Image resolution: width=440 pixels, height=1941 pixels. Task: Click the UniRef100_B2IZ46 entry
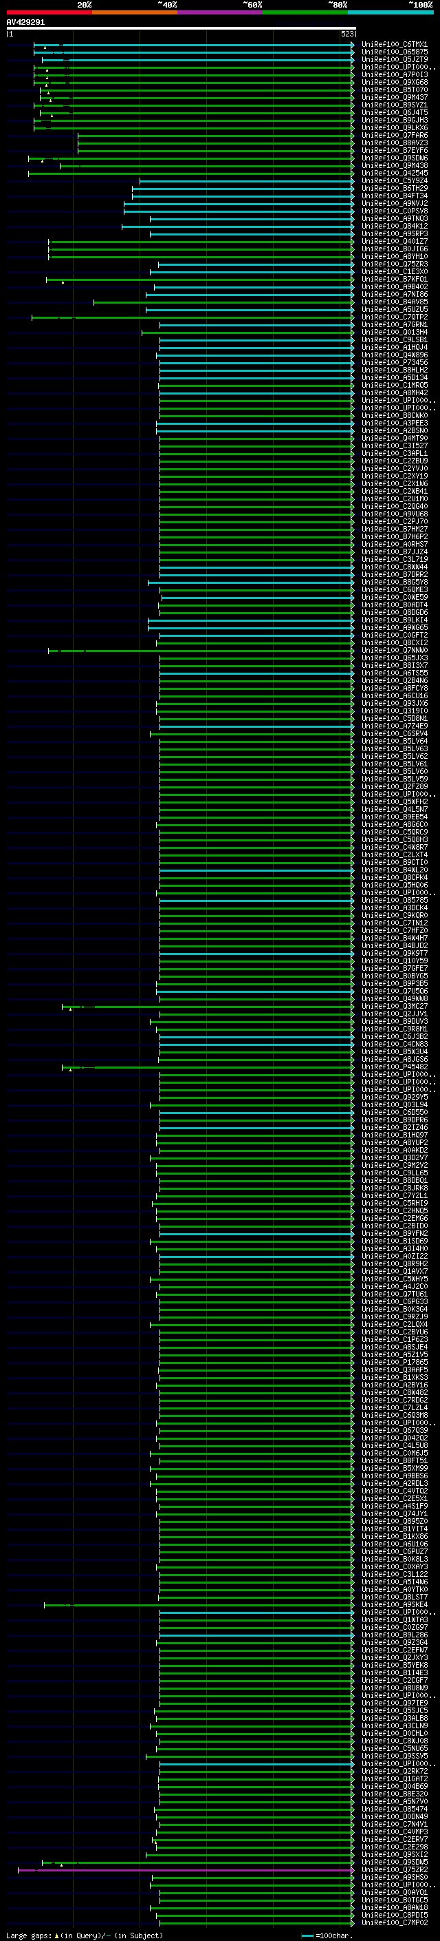(394, 1127)
